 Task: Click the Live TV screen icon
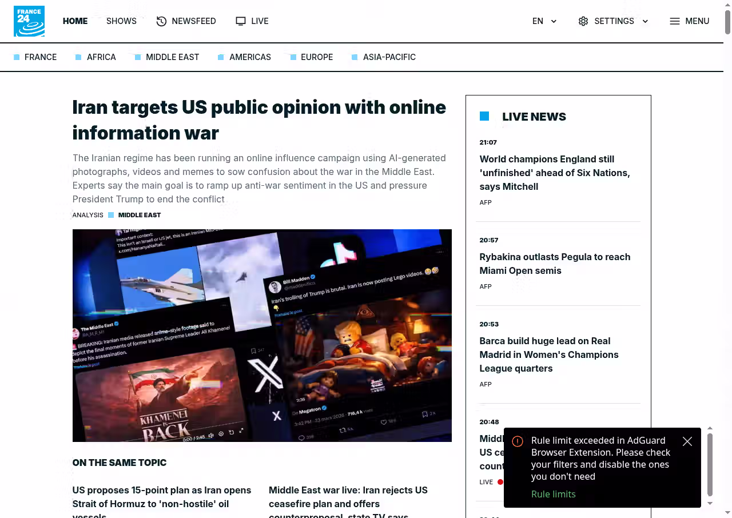[241, 21]
